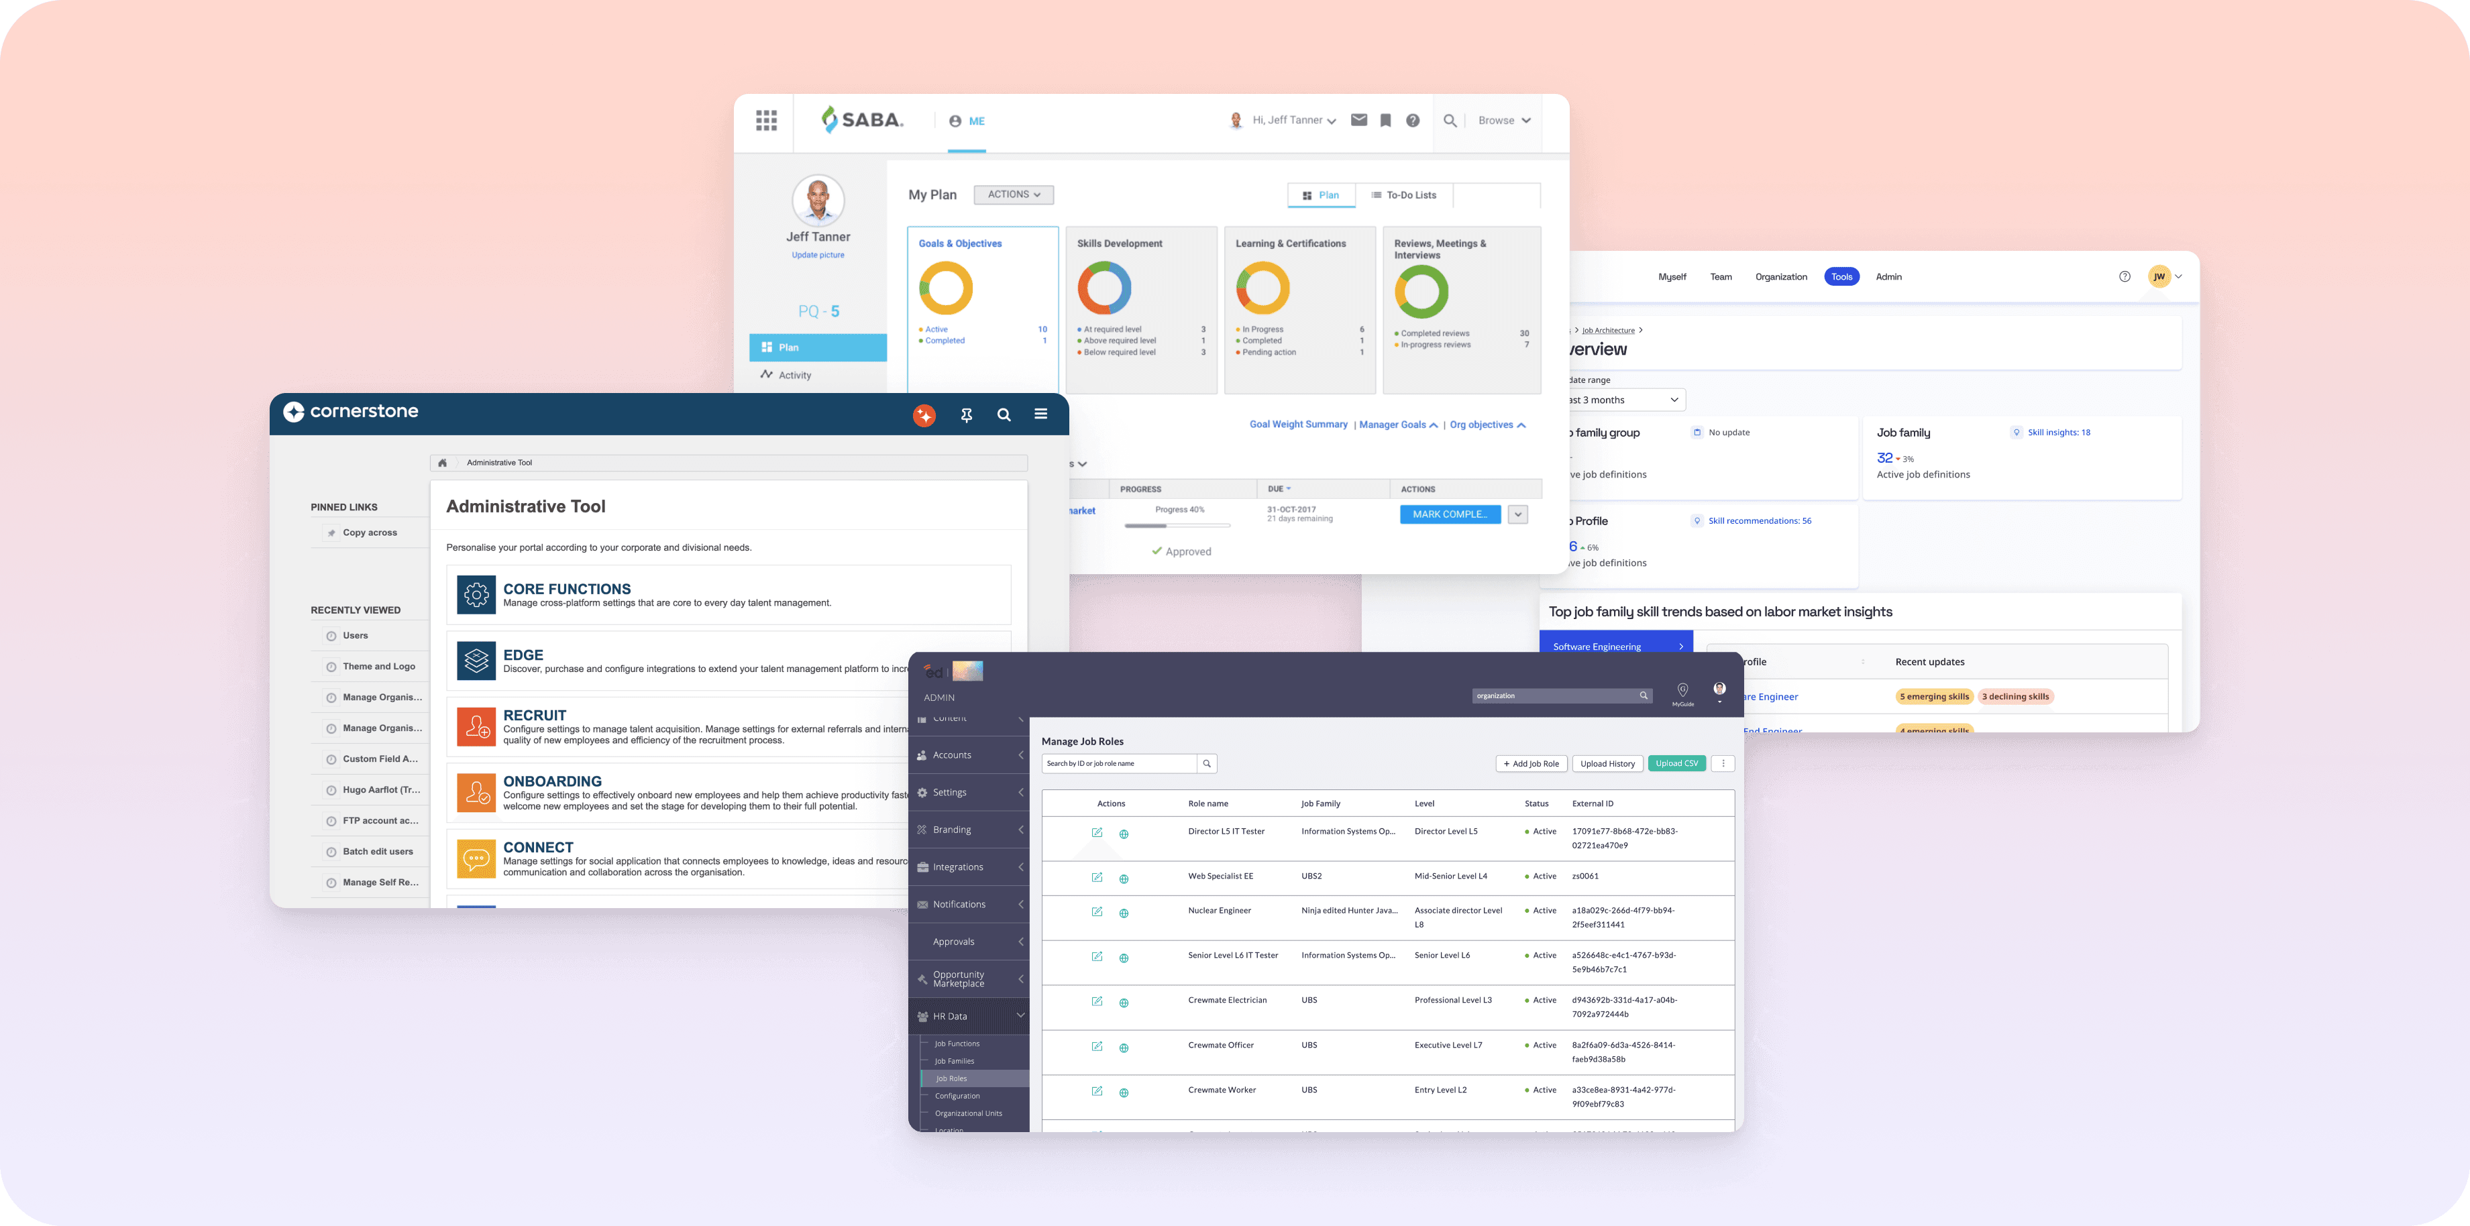2470x1226 pixels.
Task: Open the Saba help question mark icon
Action: click(1412, 120)
